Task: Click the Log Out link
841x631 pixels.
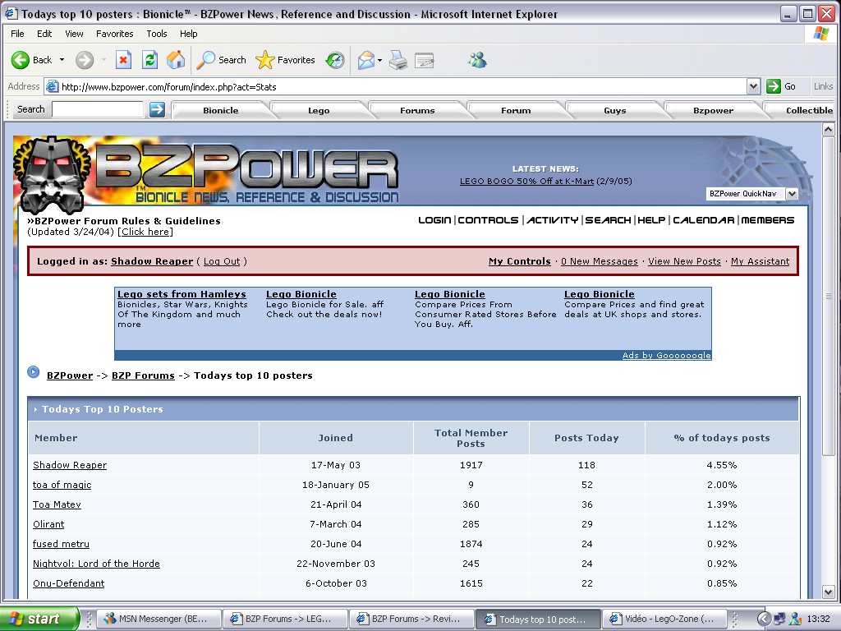Action: 222,261
